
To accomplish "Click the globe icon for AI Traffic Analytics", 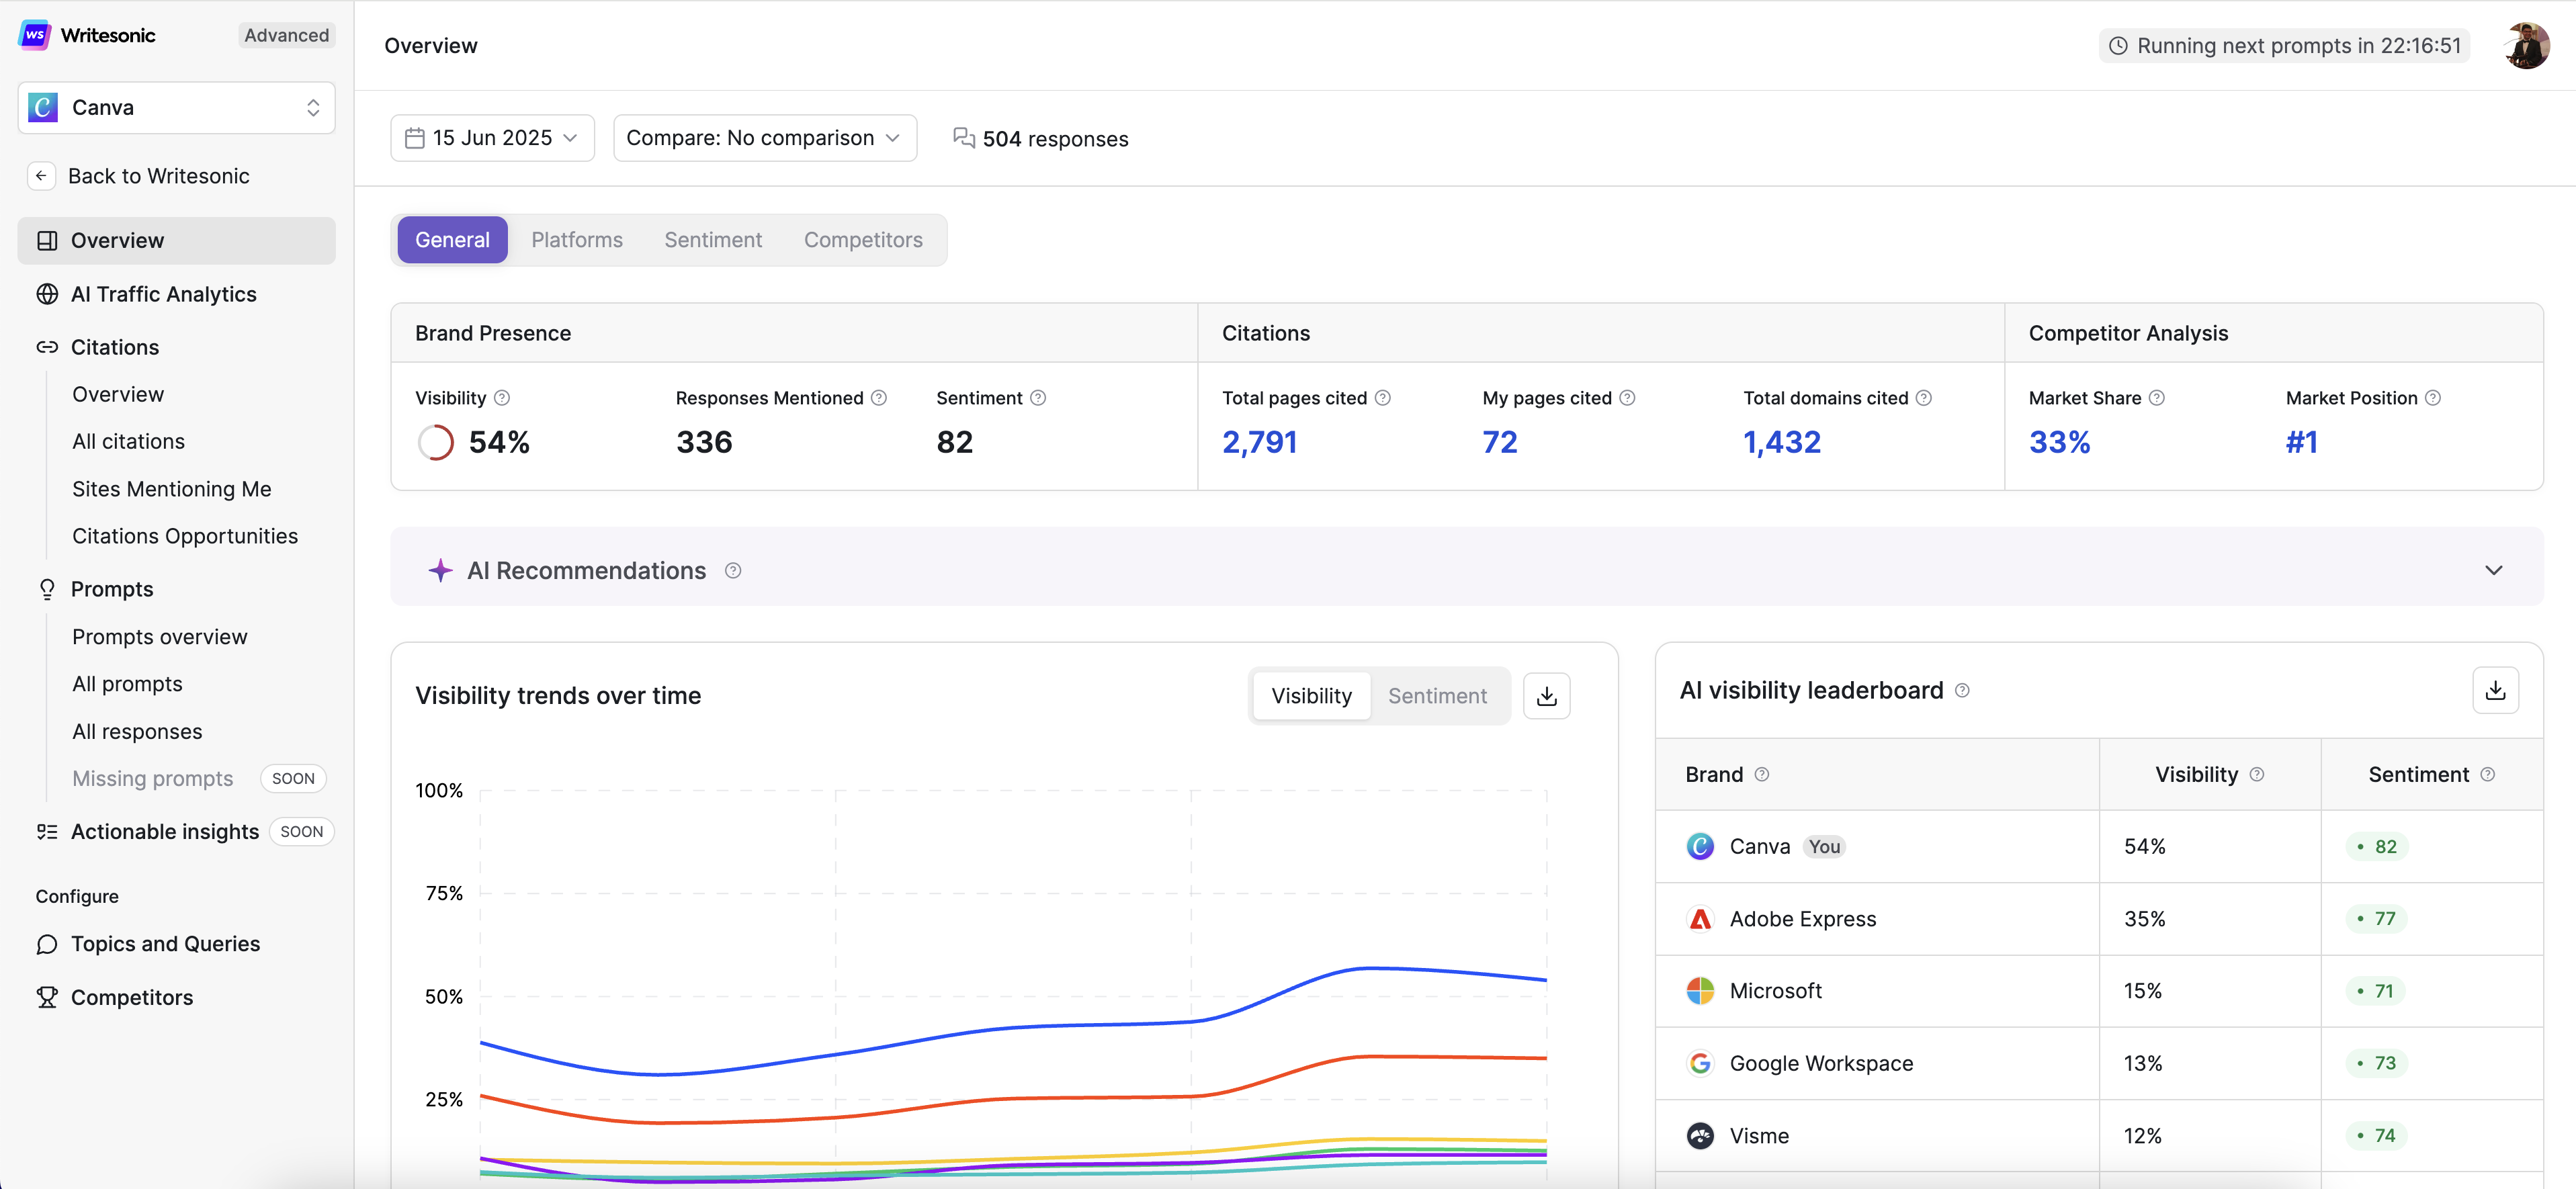I will coord(47,294).
